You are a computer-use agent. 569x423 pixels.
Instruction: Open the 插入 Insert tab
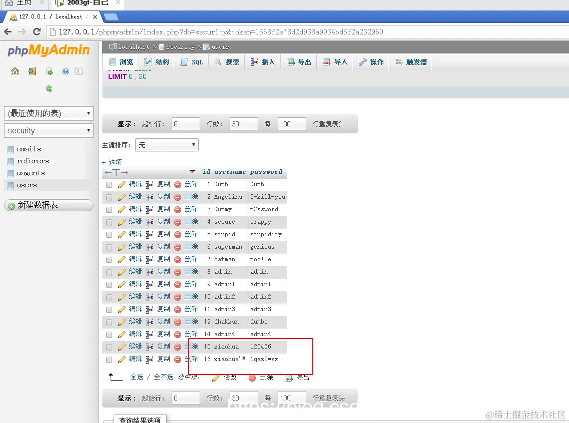coord(263,62)
